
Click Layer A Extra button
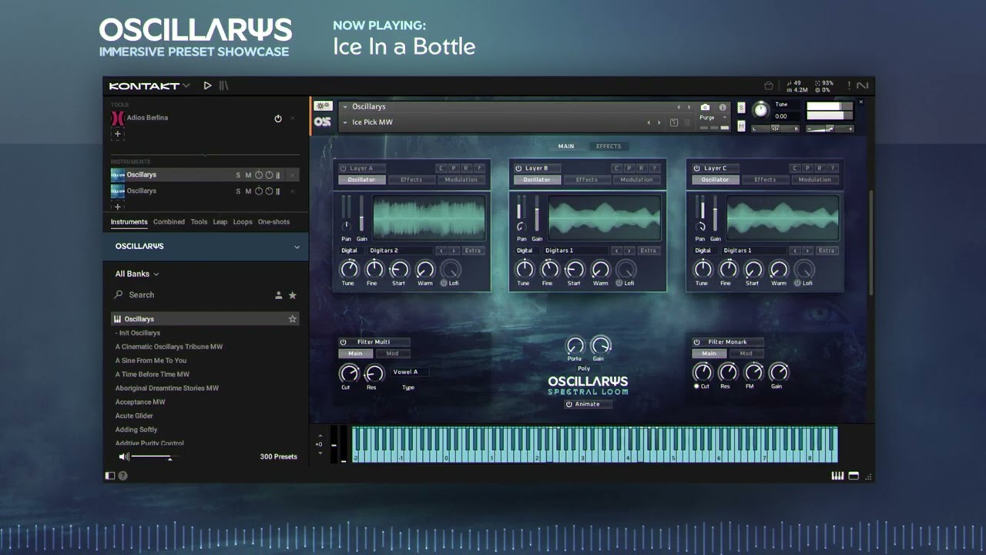tap(472, 251)
